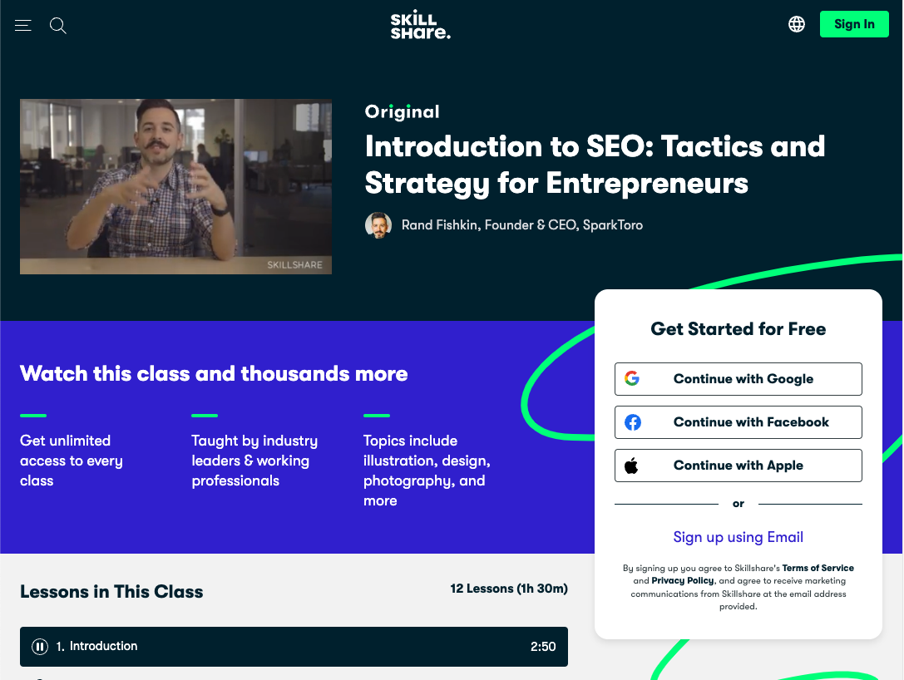Click the class title heading text
Image resolution: width=904 pixels, height=680 pixels.
coord(595,165)
